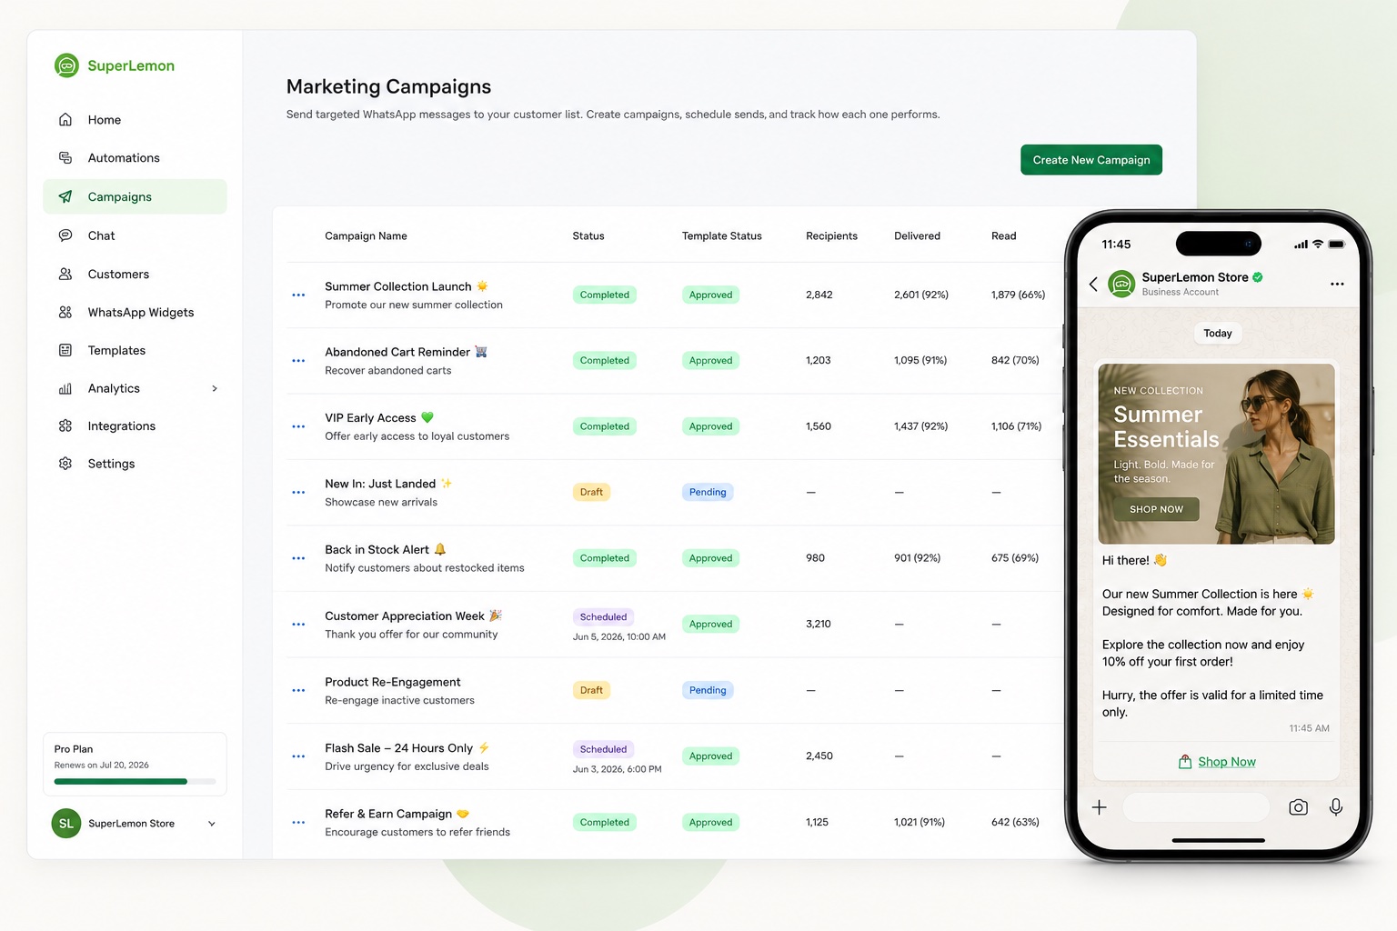
Task: Click the Automations sidebar icon
Action: pyautogui.click(x=65, y=157)
